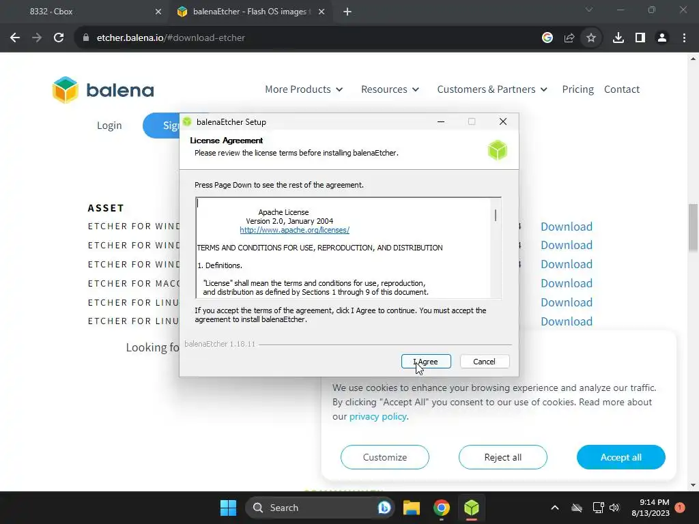The width and height of the screenshot is (699, 524).
Task: Click the address bar URL
Action: [171, 38]
